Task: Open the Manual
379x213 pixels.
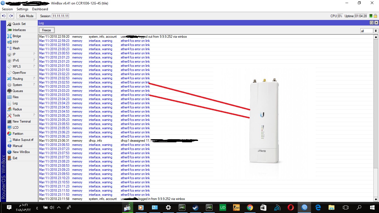Action: 17,146
